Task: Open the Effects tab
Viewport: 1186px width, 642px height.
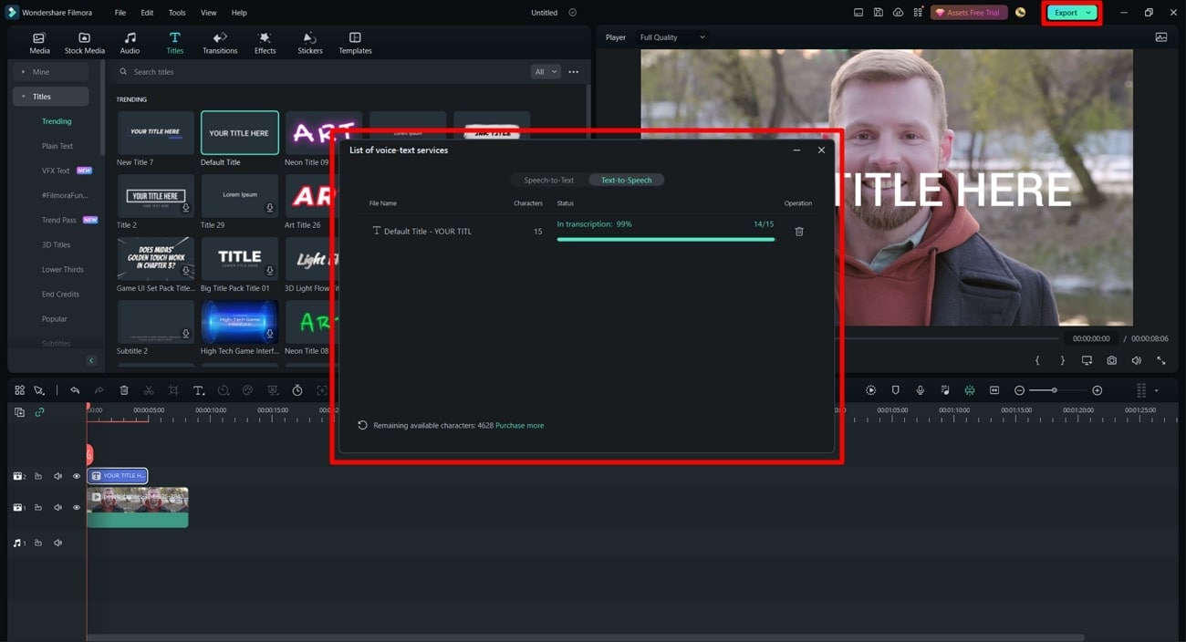Action: [265, 43]
